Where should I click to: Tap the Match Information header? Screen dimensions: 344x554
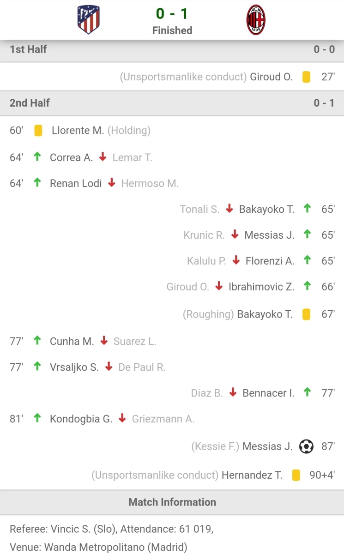[172, 502]
